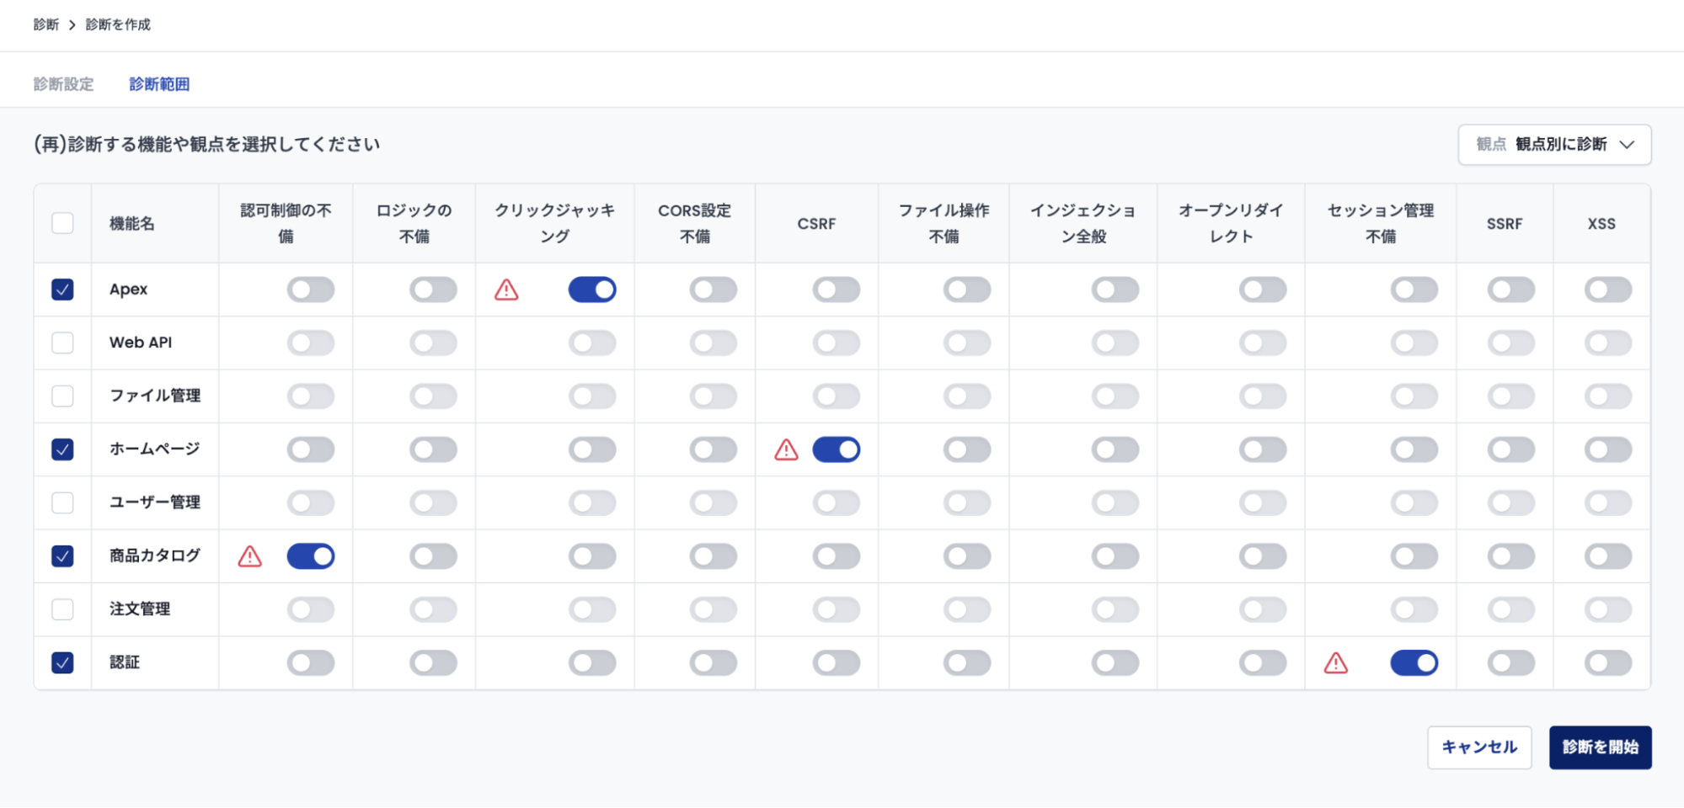The width and height of the screenshot is (1684, 808).
Task: Turn off セッション管理不備 for 認証
Action: pyautogui.click(x=1414, y=663)
